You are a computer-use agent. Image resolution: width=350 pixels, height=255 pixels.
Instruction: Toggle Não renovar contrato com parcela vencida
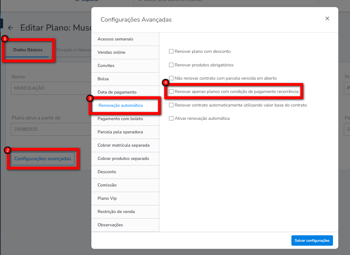pyautogui.click(x=171, y=78)
